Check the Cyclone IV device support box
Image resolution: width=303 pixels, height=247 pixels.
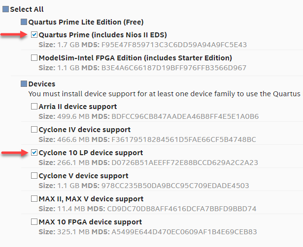tap(34, 130)
